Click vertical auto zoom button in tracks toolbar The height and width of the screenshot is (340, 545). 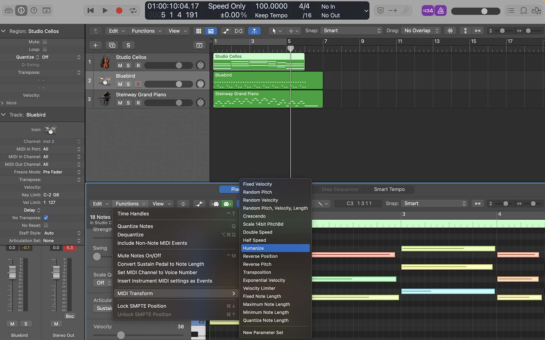pos(465,31)
